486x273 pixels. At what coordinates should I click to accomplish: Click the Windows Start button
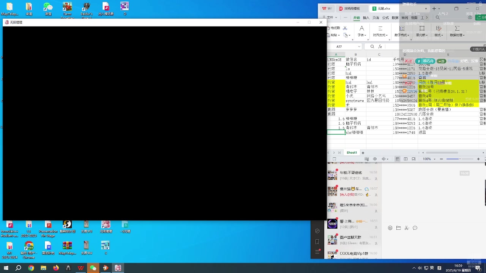[x=6, y=268]
